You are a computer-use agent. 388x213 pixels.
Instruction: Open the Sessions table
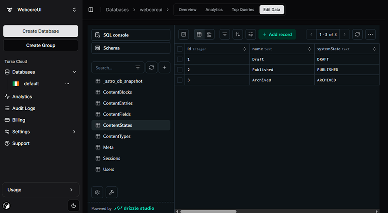coord(131,158)
